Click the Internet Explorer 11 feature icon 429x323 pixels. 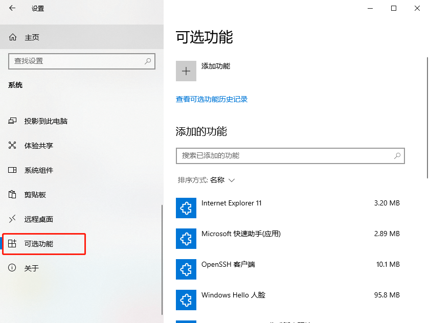(186, 208)
